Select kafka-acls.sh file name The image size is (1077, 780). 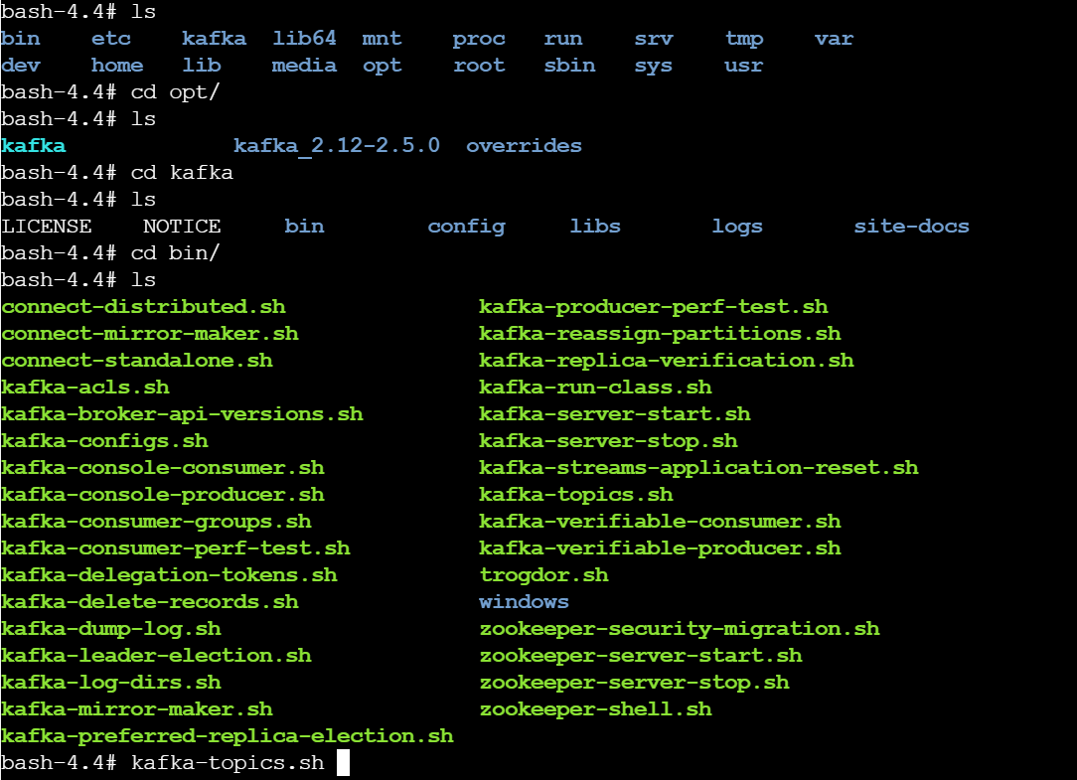pyautogui.click(x=85, y=387)
